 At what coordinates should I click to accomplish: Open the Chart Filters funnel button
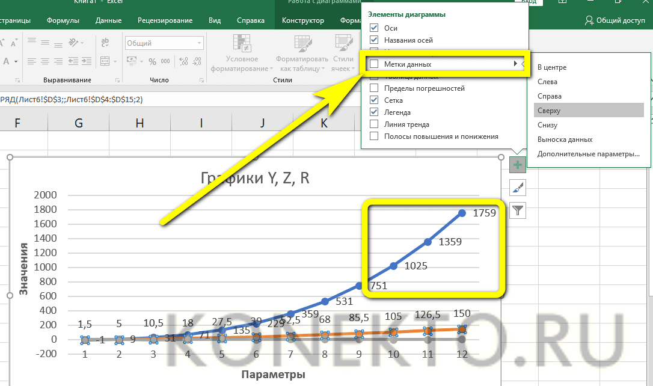coord(517,210)
